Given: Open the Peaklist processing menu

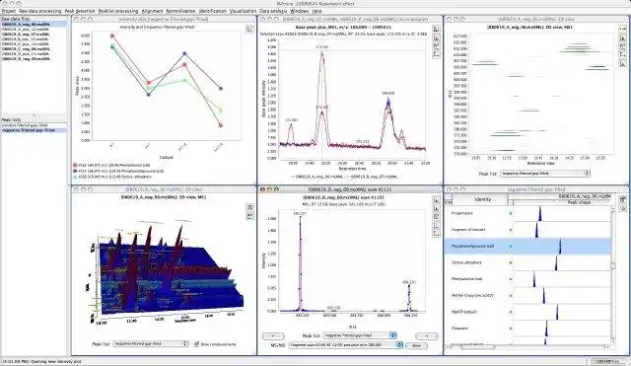Looking at the screenshot, I should pyautogui.click(x=118, y=11).
